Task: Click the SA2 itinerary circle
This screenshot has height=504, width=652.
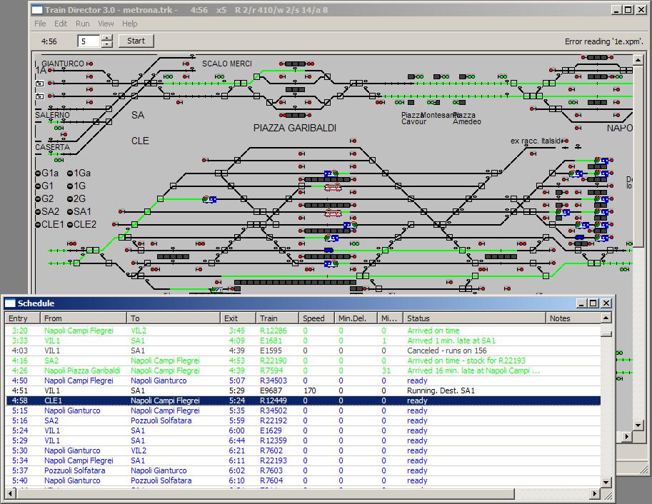Action: click(x=38, y=212)
